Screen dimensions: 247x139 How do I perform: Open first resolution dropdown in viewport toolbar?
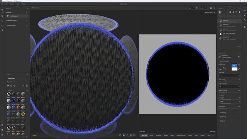click(x=191, y=8)
